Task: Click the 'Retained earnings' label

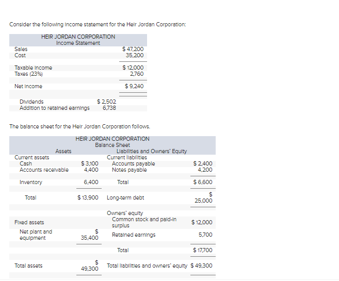Action: (134, 235)
